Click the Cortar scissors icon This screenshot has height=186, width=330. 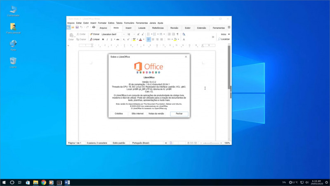(x=77, y=34)
